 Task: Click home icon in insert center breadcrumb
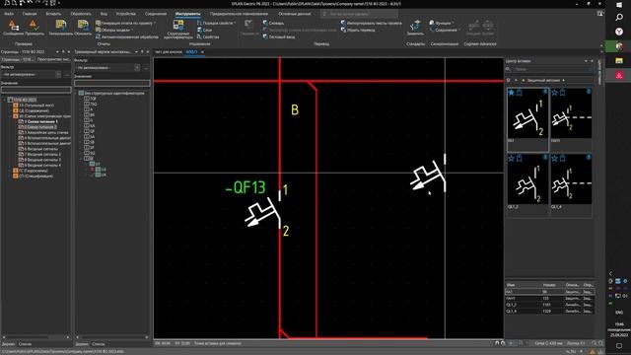509,80
